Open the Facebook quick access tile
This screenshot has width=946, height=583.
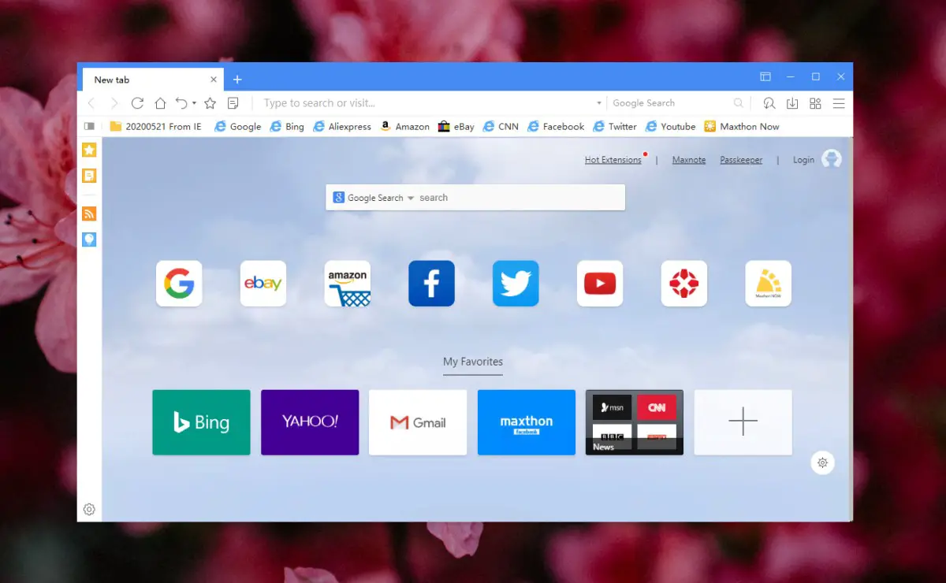(432, 284)
